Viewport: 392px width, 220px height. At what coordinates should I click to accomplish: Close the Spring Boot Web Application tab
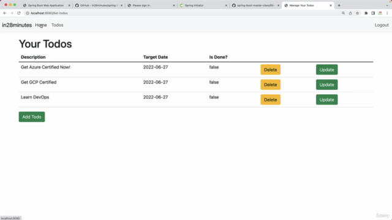point(69,5)
